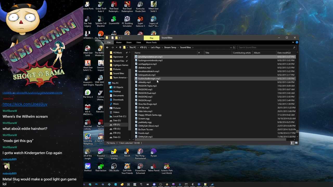
Task: Open Golf With Your Friends icon
Action: click(x=127, y=169)
